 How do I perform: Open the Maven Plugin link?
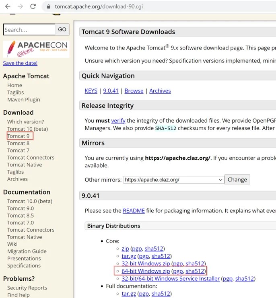(x=24, y=100)
